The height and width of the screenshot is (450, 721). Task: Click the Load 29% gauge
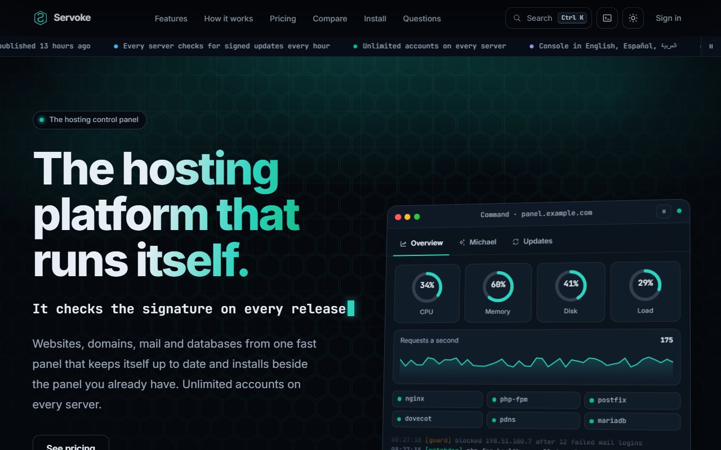click(646, 291)
